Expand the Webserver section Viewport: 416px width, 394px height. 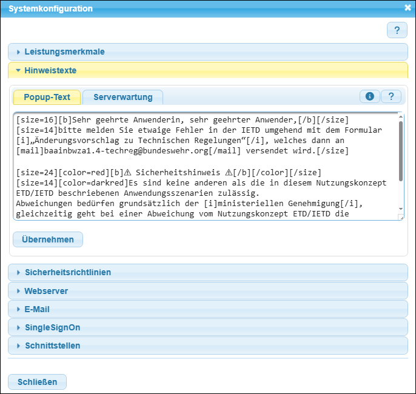[x=46, y=291]
